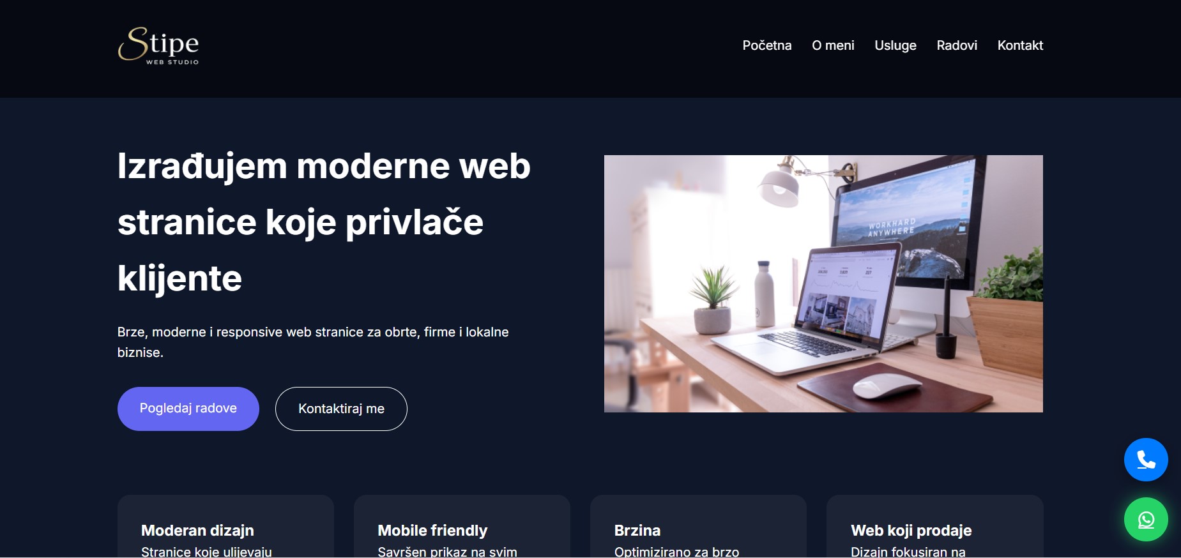
Task: Open the Početna menu item
Action: pyautogui.click(x=766, y=45)
